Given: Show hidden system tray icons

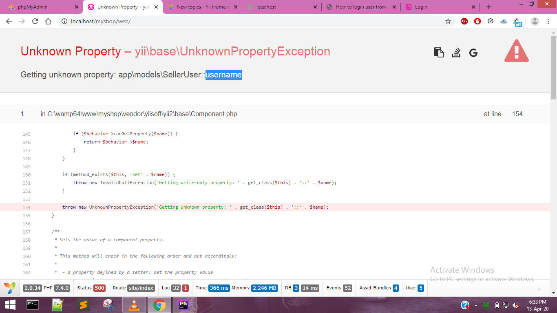Looking at the screenshot, I should pyautogui.click(x=476, y=305).
